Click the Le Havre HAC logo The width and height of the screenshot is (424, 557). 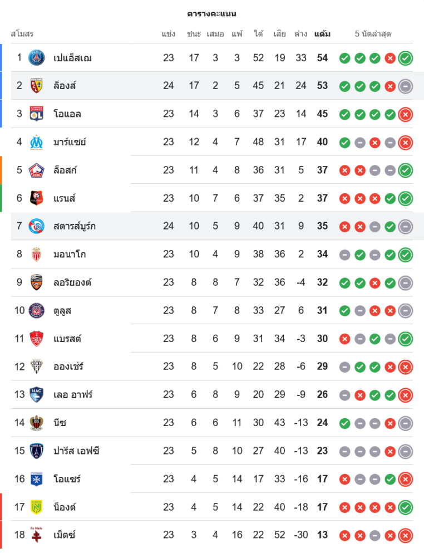pyautogui.click(x=37, y=394)
